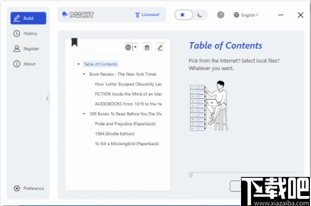
Task: Click the list lines icon below illustration
Action: click(191, 175)
